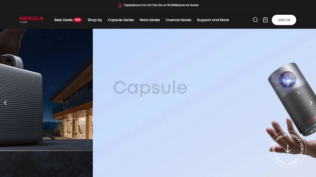Open the shopping cart icon

[x=265, y=20]
